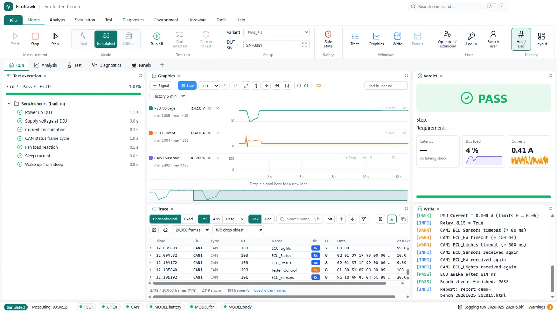This screenshot has height=312, width=557.
Task: Click the trace filter funnel icon
Action: [x=364, y=219]
